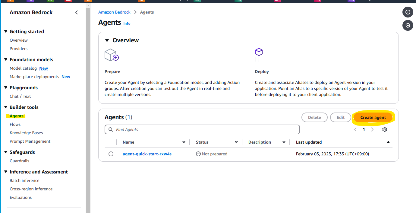Open Flows under Builder tools
Viewport: 416px width, 213px height.
[x=15, y=124]
